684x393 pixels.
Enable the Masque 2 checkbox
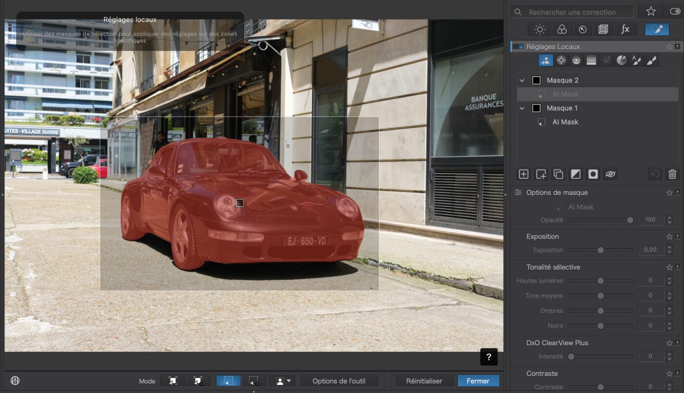coord(536,80)
